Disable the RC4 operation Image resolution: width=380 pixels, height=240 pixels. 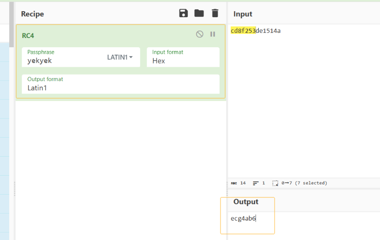pos(200,34)
